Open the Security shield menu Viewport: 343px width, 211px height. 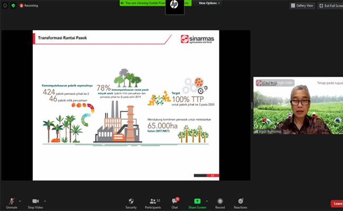[131, 203]
